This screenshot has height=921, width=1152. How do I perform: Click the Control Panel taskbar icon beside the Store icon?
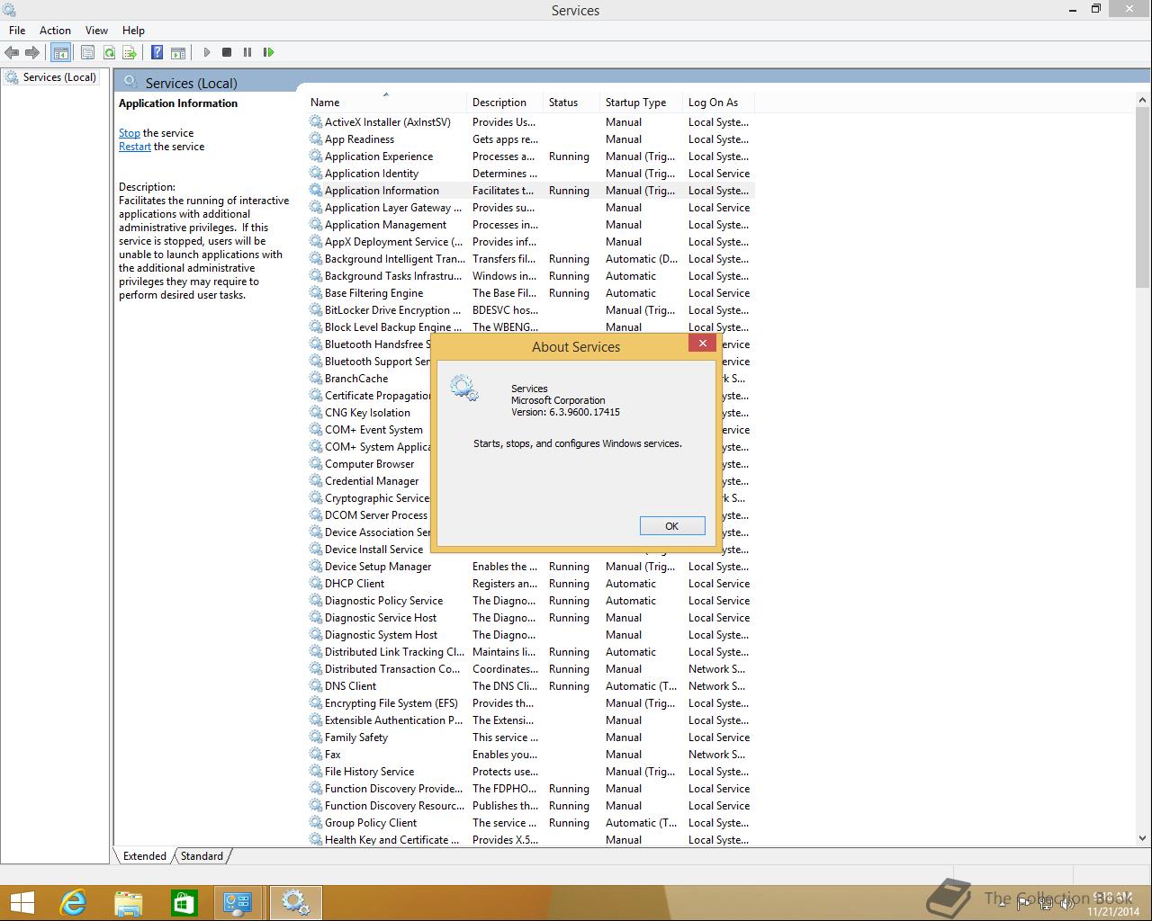[x=238, y=902]
